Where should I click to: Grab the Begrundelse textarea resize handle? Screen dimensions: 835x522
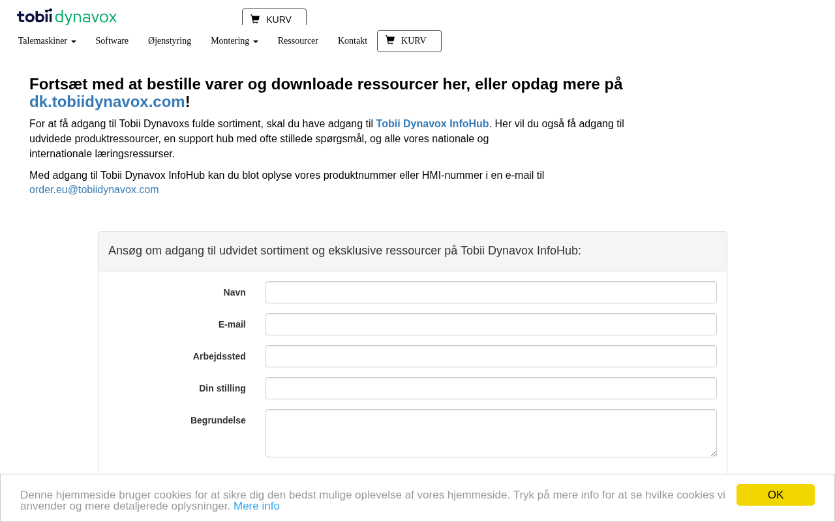coord(713,453)
